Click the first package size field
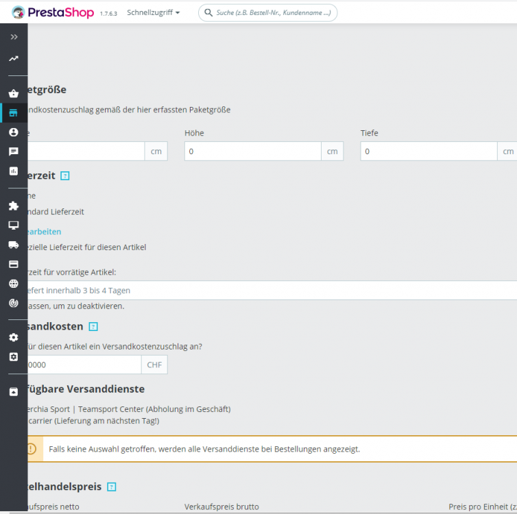 point(86,151)
